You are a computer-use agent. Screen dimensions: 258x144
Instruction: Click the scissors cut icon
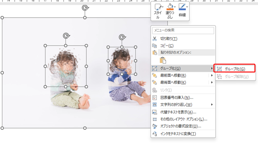[154, 39]
